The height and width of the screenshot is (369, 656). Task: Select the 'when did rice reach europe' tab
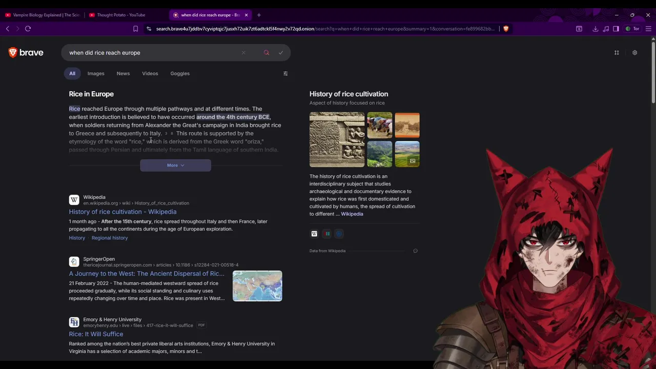(x=210, y=15)
